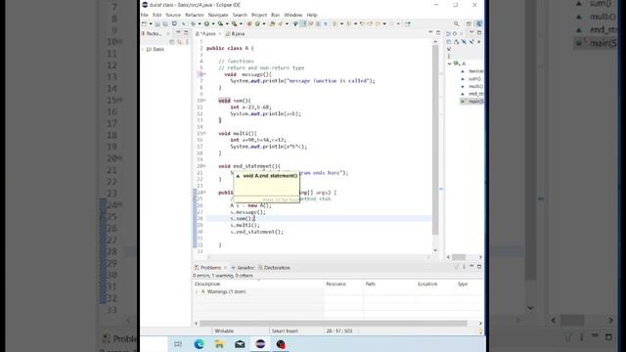626x352 pixels.
Task: Fold the message() method at line 6
Action: click(204, 74)
